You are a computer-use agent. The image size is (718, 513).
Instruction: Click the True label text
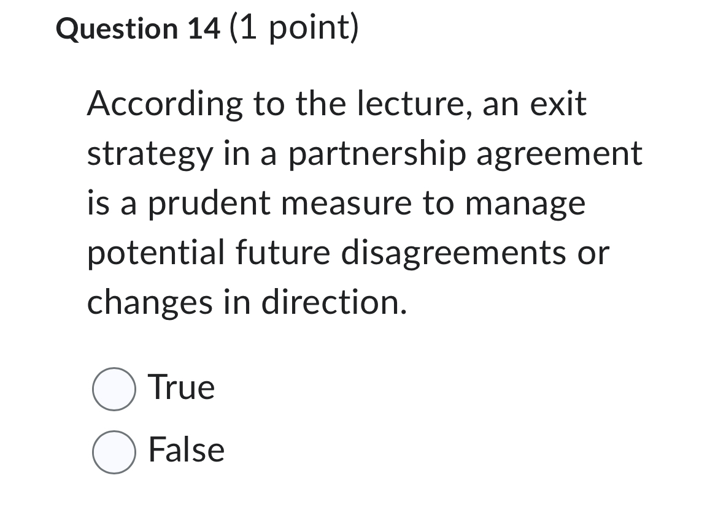coord(181,387)
